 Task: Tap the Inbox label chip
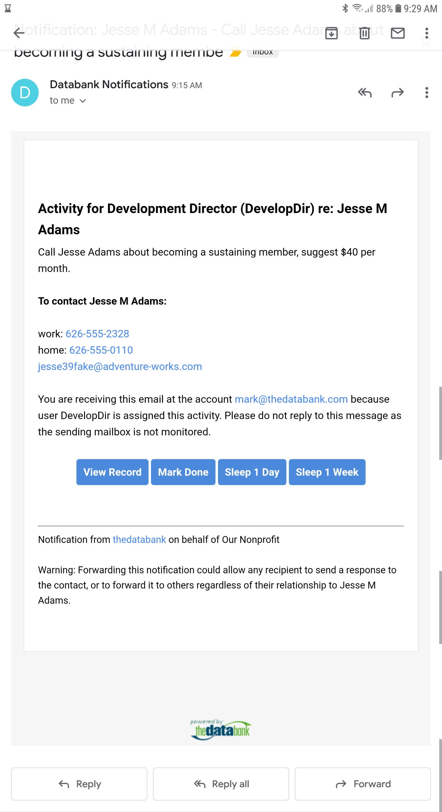tap(263, 52)
